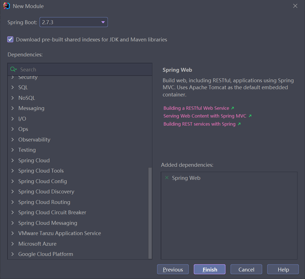
Task: Select the Google Cloud Platform row
Action: click(x=78, y=254)
